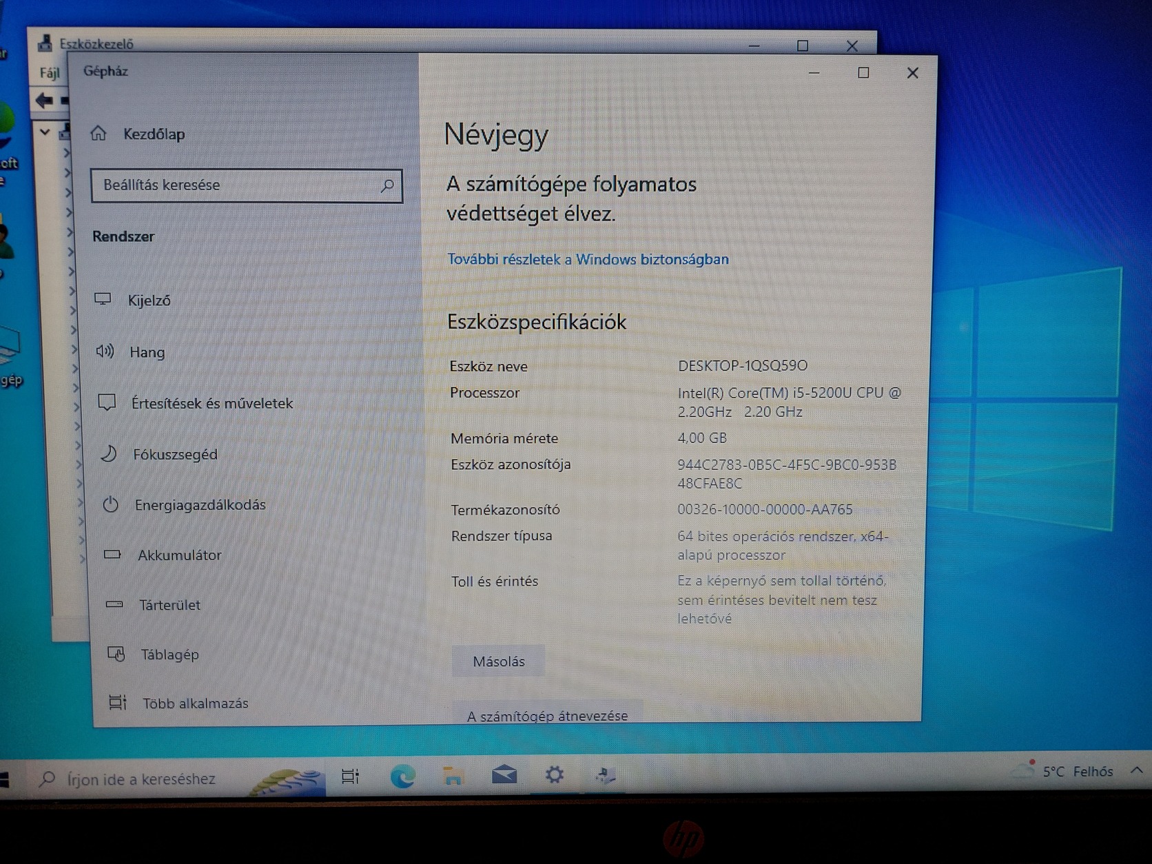This screenshot has width=1152, height=864.
Task: Show hidden system tray icons
Action: tap(1137, 770)
